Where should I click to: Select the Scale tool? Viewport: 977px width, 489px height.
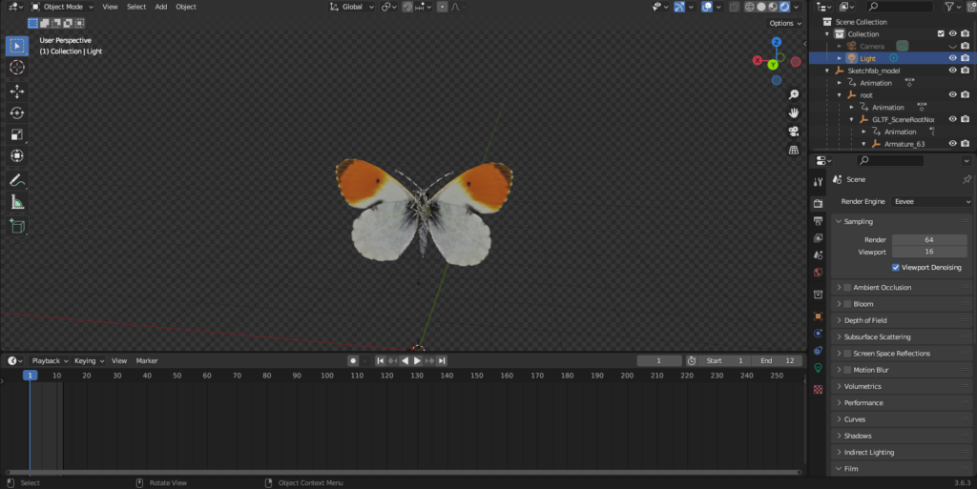17,135
